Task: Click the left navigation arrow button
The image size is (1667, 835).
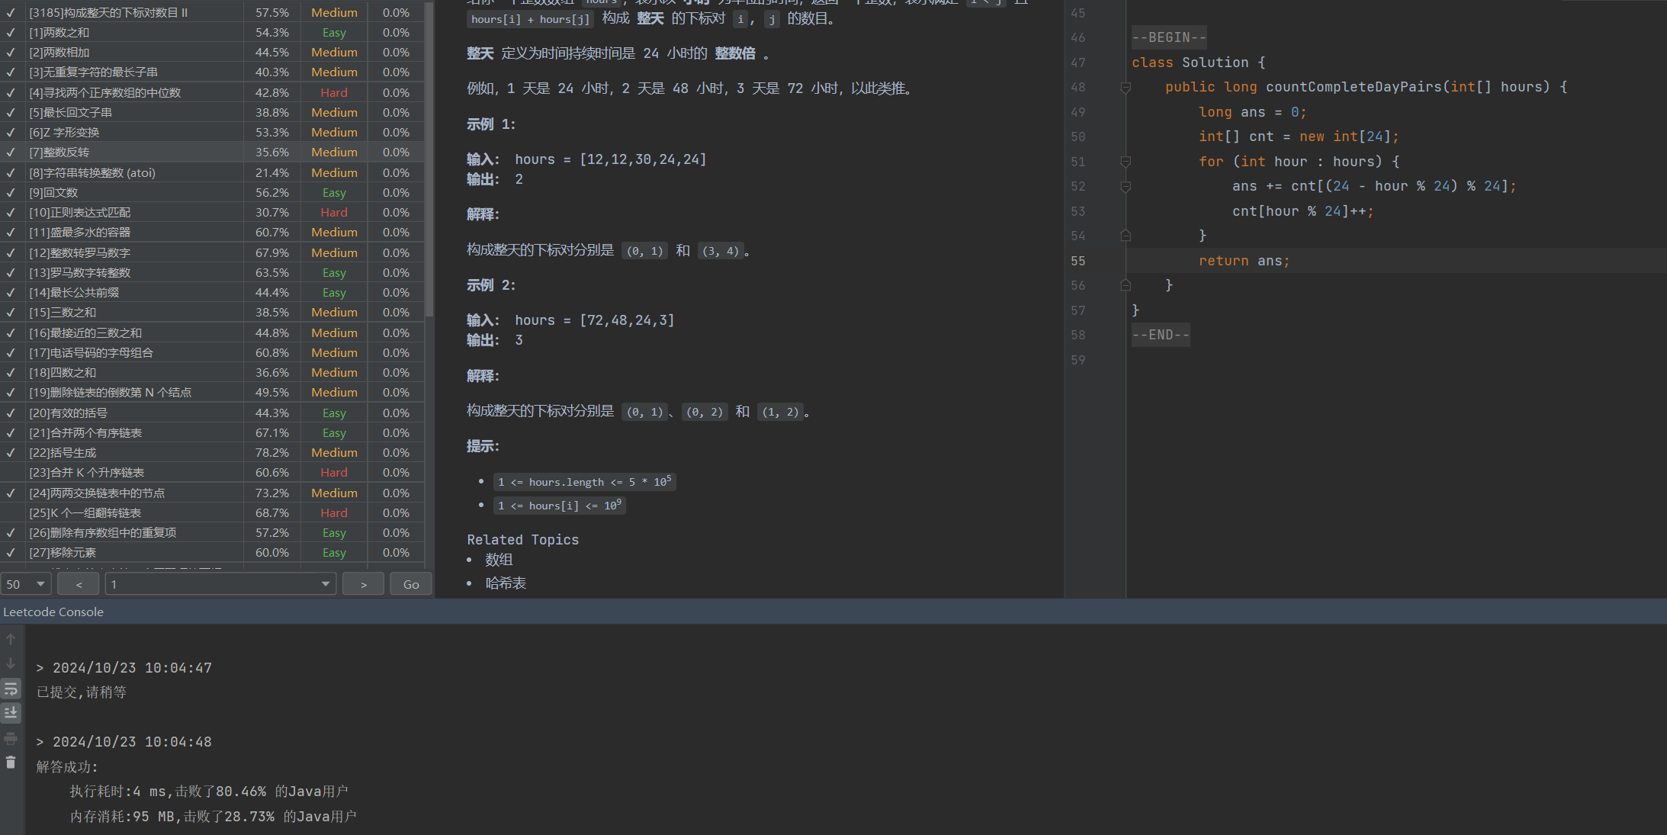Action: (x=80, y=585)
